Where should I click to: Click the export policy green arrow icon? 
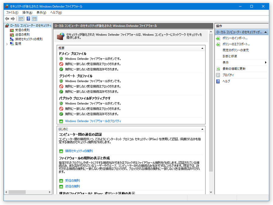tap(218, 44)
